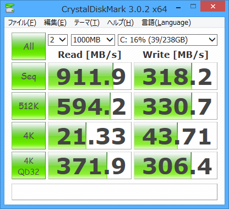The height and width of the screenshot is (209, 229).
Task: Click the CrystalDiskMark app icon in title bar
Action: pyautogui.click(x=9, y=8)
